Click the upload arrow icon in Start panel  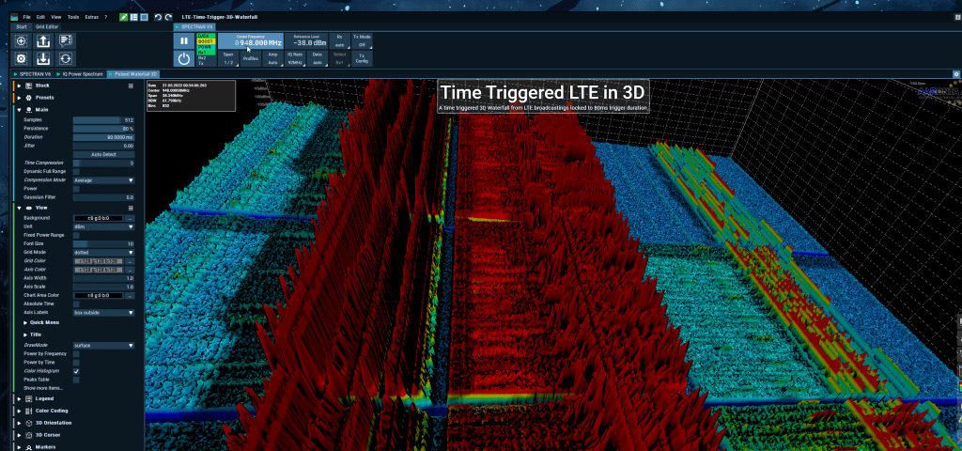point(43,41)
